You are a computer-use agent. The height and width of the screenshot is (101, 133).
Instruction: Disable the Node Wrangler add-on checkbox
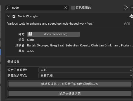(x=14, y=16)
